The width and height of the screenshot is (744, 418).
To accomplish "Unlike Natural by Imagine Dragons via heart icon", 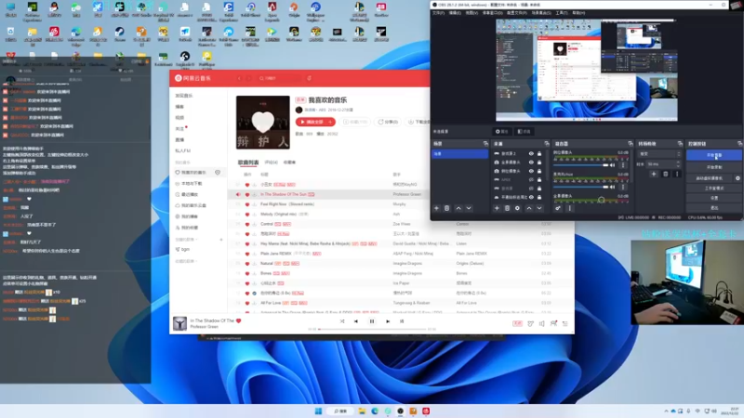I will [x=247, y=264].
